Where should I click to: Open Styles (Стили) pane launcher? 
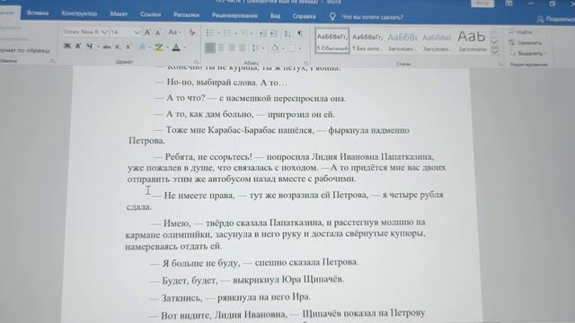(500, 64)
